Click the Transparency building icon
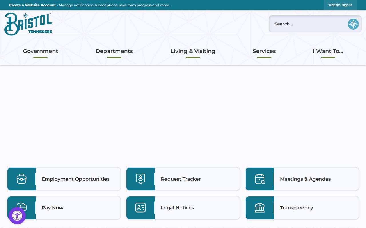Image resolution: width=366 pixels, height=228 pixels. coord(260,208)
